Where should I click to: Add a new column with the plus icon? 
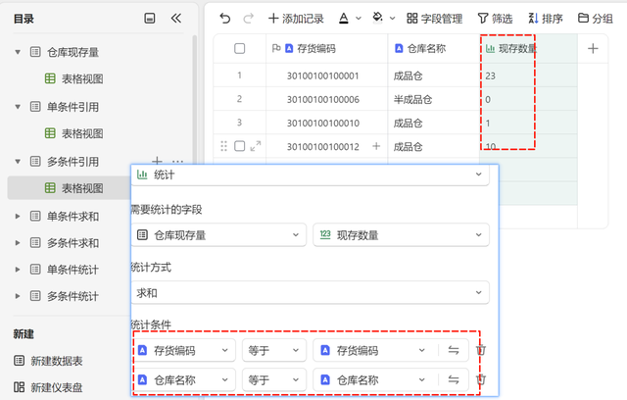pos(593,48)
